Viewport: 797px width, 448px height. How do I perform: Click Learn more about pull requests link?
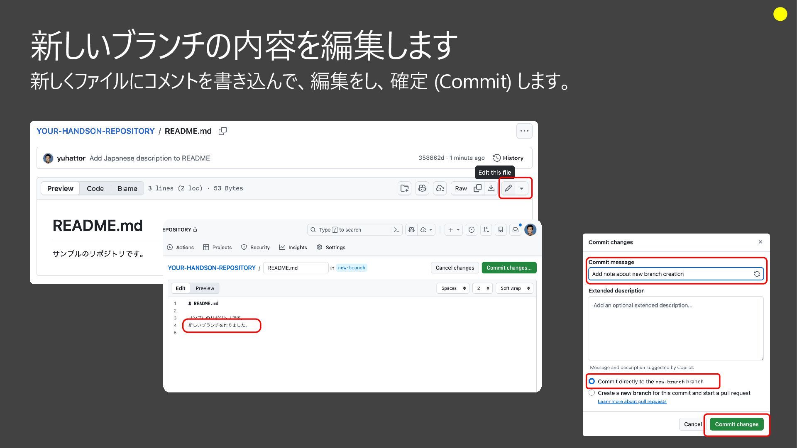click(632, 402)
